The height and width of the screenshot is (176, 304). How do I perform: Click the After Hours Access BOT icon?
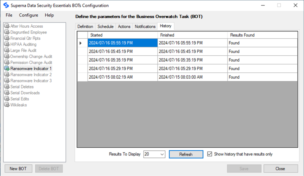[7, 26]
